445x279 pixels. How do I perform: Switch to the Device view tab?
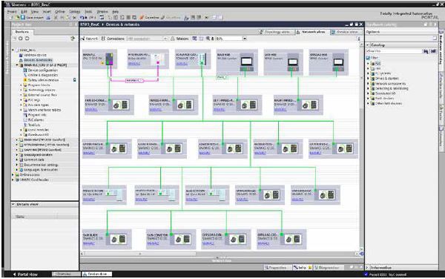click(344, 32)
